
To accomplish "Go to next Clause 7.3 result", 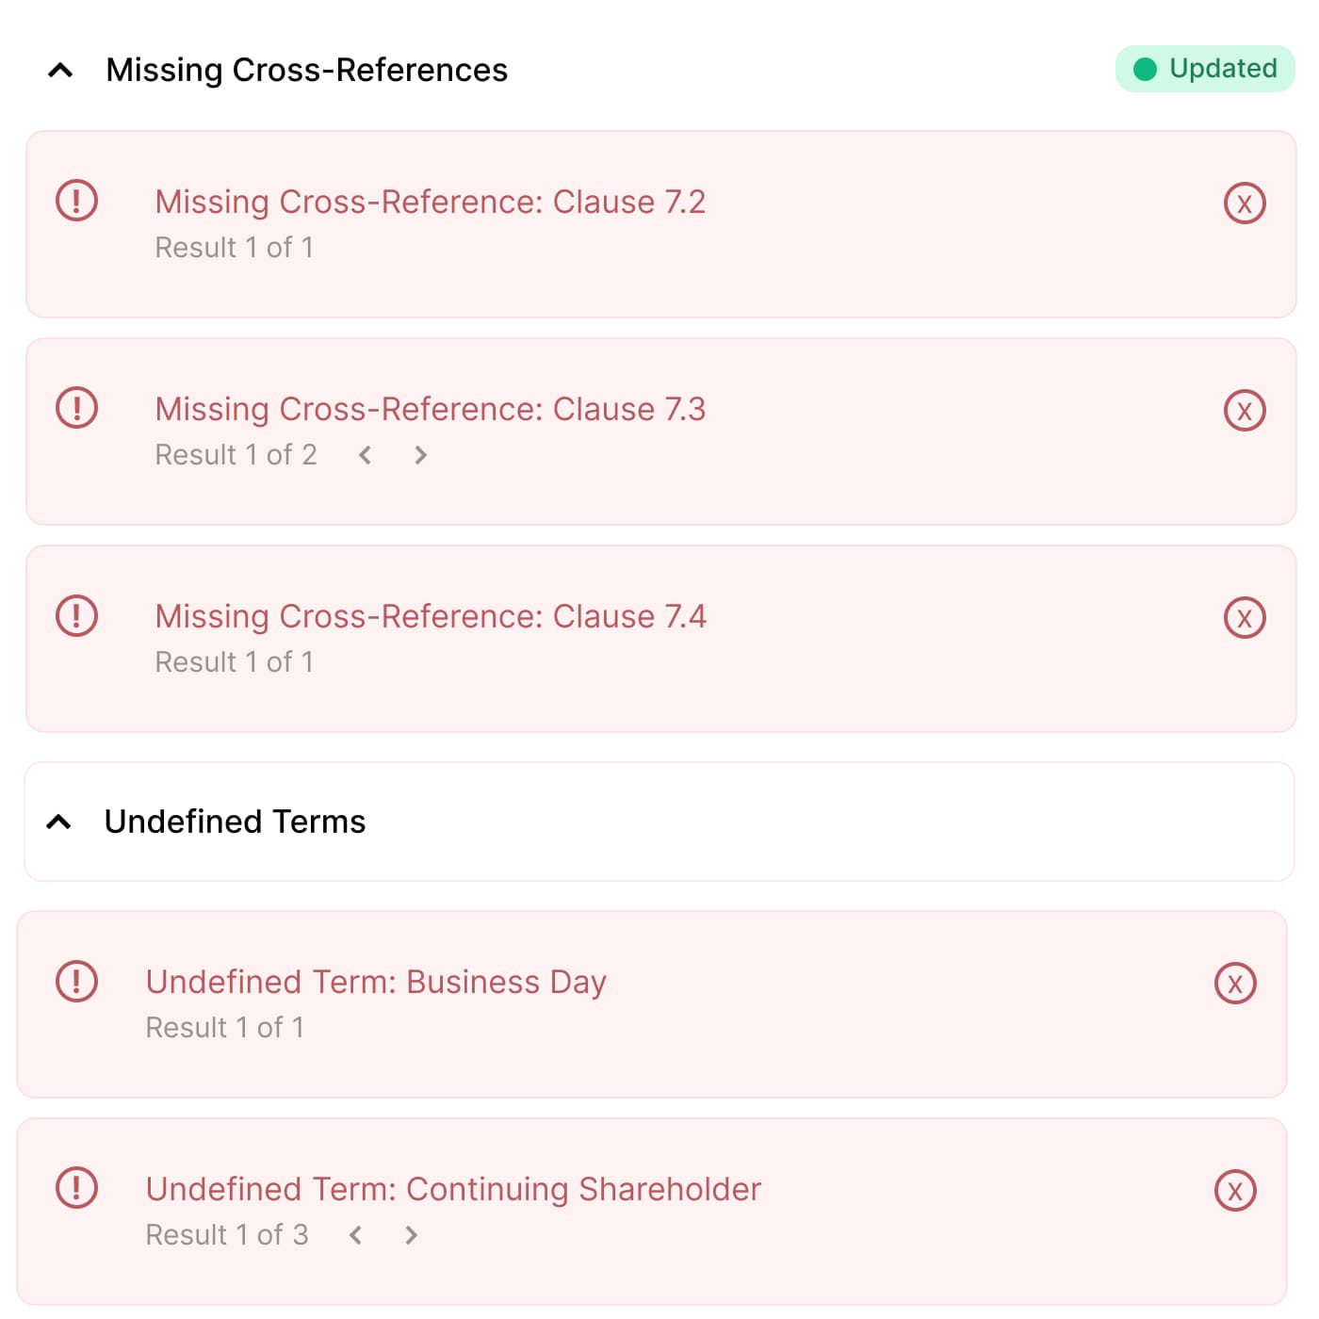I will click(x=420, y=456).
